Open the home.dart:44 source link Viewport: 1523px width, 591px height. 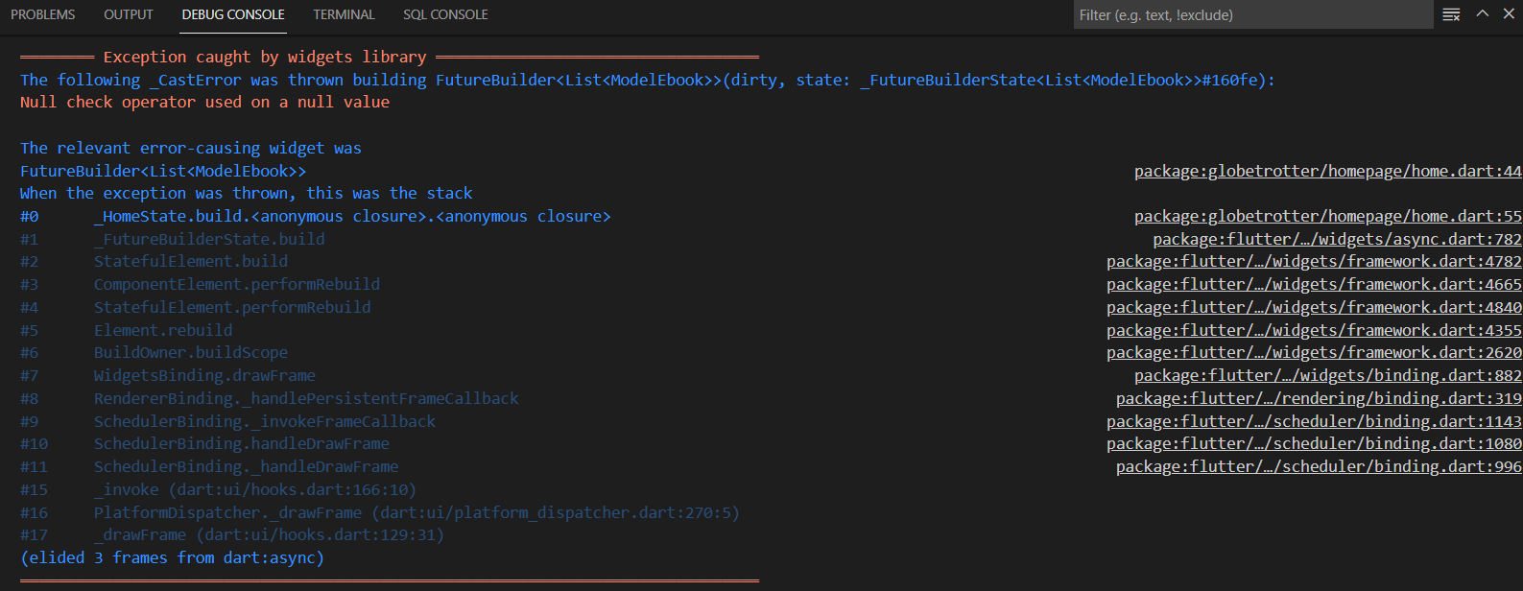(x=1327, y=171)
